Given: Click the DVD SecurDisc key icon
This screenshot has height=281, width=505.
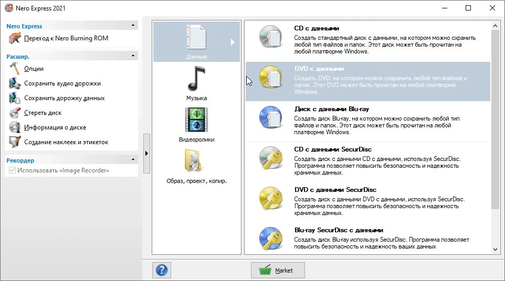Looking at the screenshot, I should coord(271,198).
